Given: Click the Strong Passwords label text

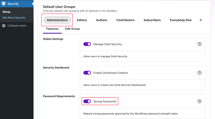Looking at the screenshot, I should (x=105, y=101).
